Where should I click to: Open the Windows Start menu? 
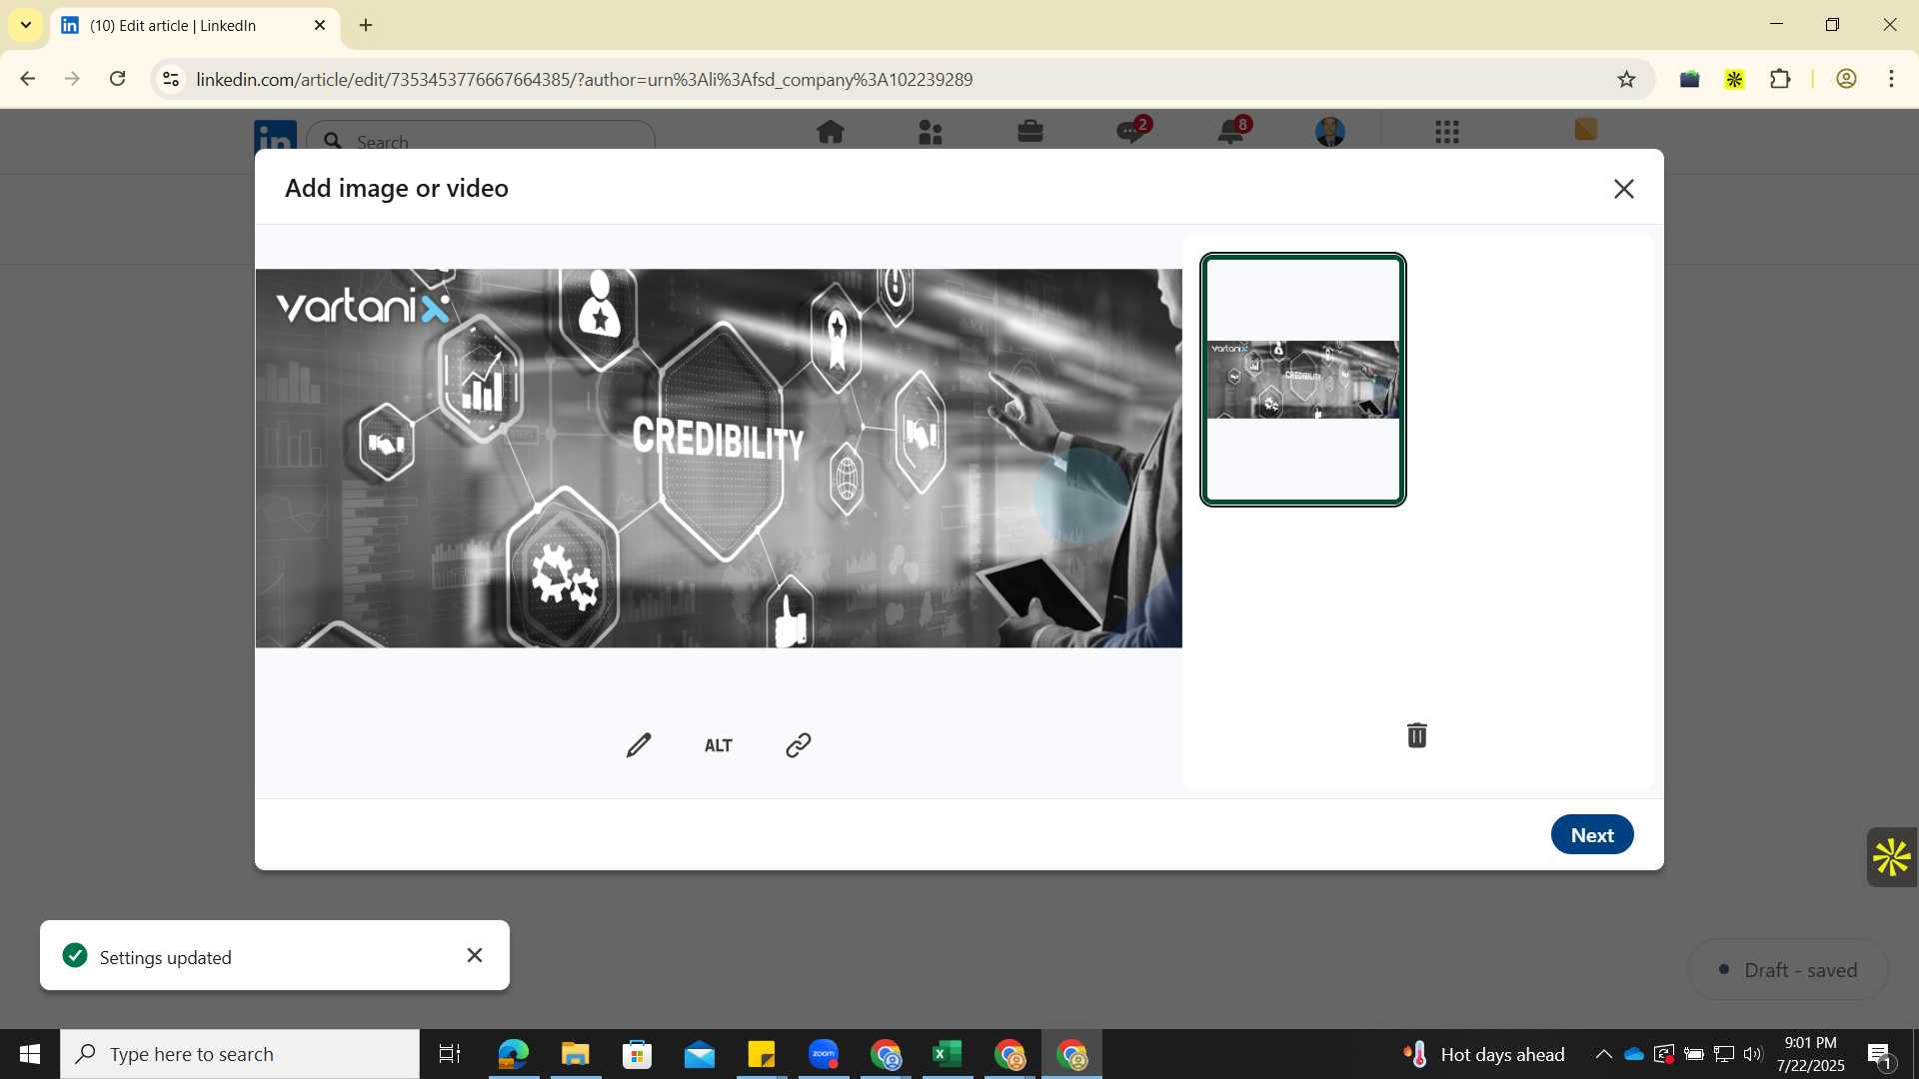coord(30,1054)
